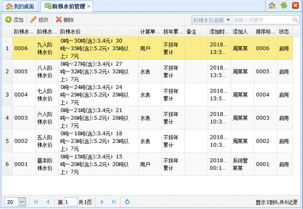Click 不按年累计 cell in row 0002
Image resolution: width=303 pixels, height=209 pixels.
click(173, 141)
